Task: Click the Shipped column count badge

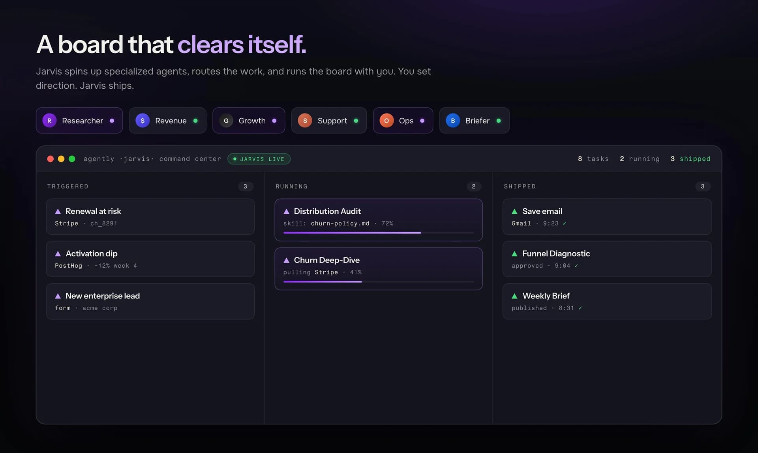Action: pos(702,186)
